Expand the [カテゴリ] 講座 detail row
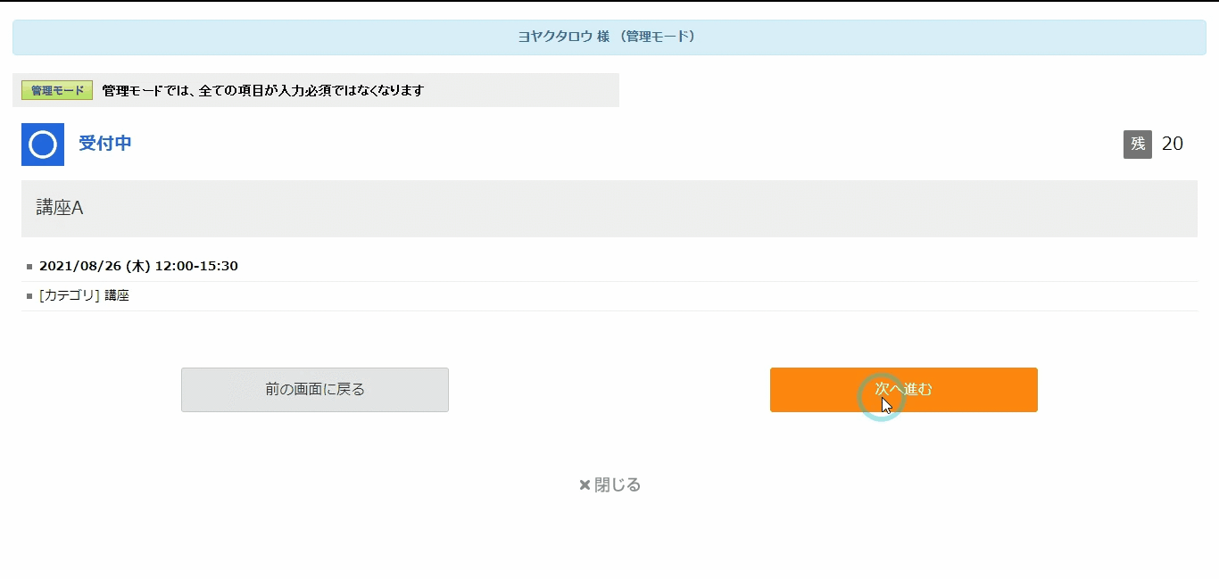The width and height of the screenshot is (1219, 579). coord(87,295)
